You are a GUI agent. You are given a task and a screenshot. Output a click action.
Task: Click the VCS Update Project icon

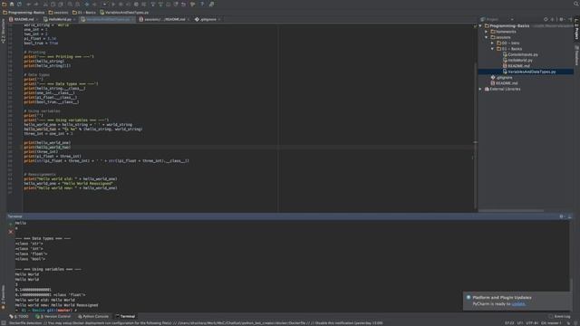(x=153, y=4)
